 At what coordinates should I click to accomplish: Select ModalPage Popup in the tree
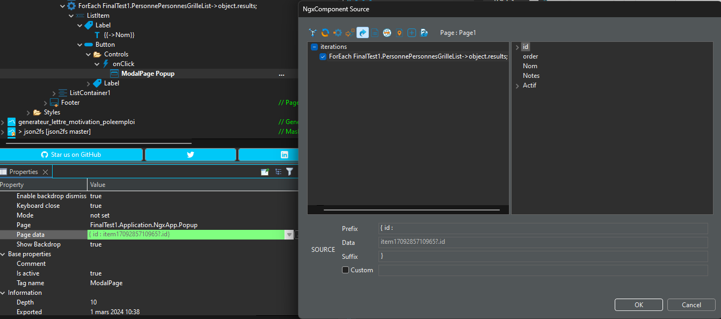point(148,74)
